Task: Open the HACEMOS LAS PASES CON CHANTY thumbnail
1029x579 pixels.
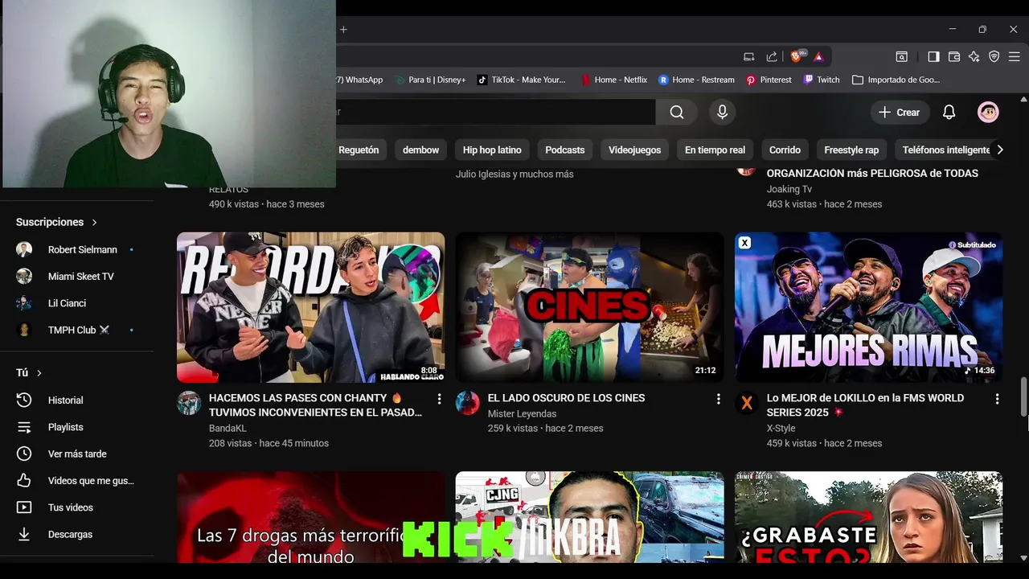Action: pos(310,307)
